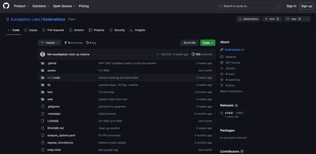Click the Go to file button
Viewport: 316px width, 154px height.
pyautogui.click(x=190, y=43)
